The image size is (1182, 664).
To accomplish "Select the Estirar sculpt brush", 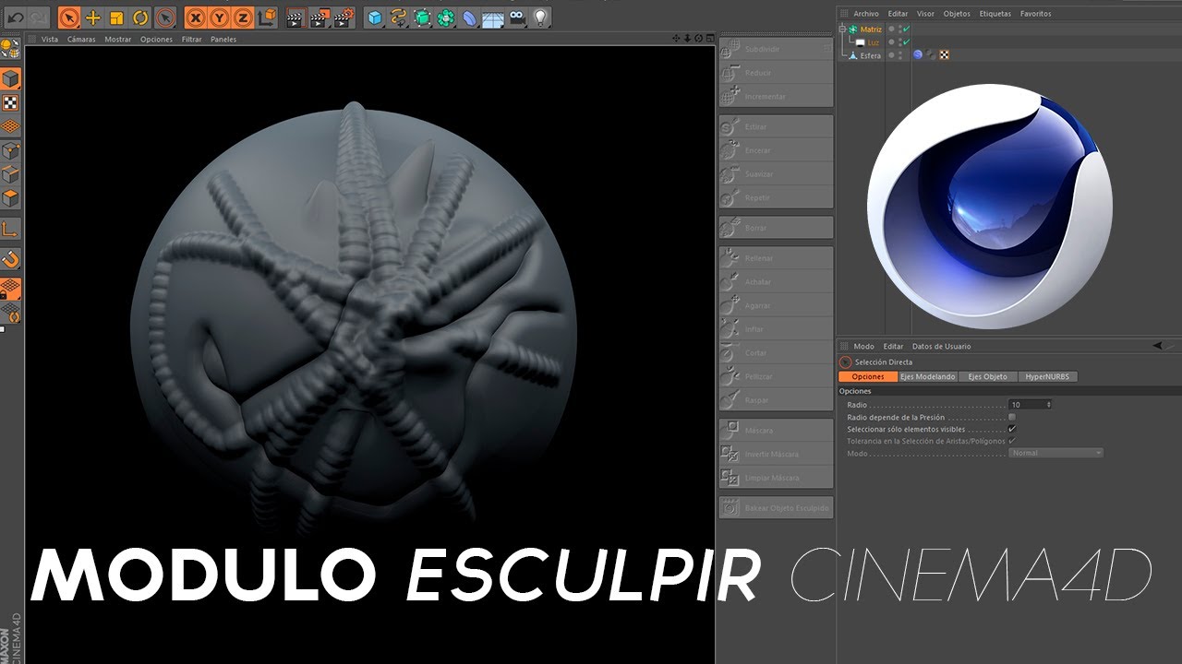I will [x=777, y=126].
